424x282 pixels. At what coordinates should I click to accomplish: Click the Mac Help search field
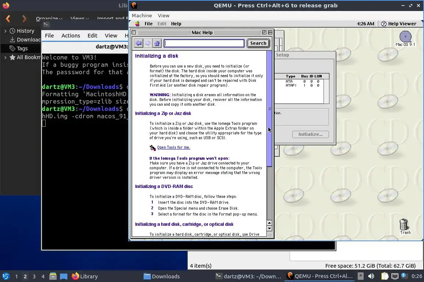point(204,43)
